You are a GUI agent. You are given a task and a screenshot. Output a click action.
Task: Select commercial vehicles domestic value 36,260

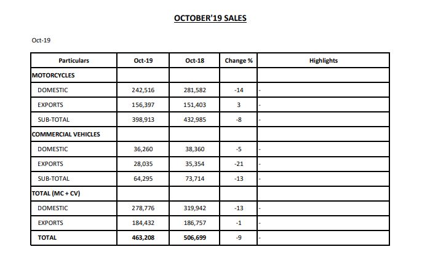[143, 149]
